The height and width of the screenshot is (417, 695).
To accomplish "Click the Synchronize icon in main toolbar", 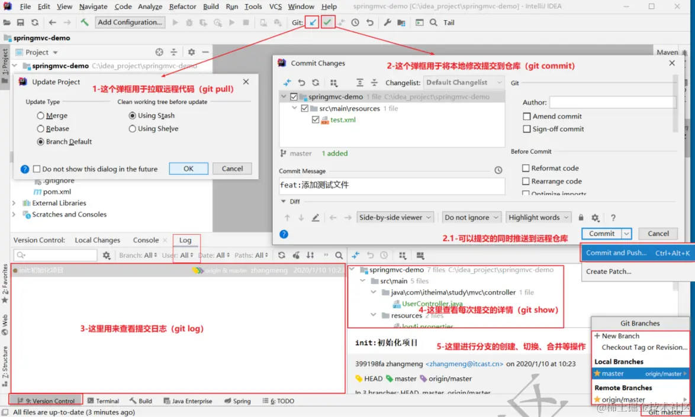I will click(x=34, y=22).
